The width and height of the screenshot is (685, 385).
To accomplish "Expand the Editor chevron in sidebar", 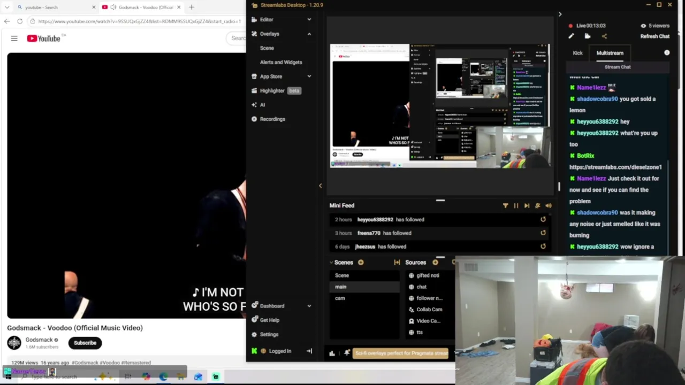I will click(x=309, y=19).
